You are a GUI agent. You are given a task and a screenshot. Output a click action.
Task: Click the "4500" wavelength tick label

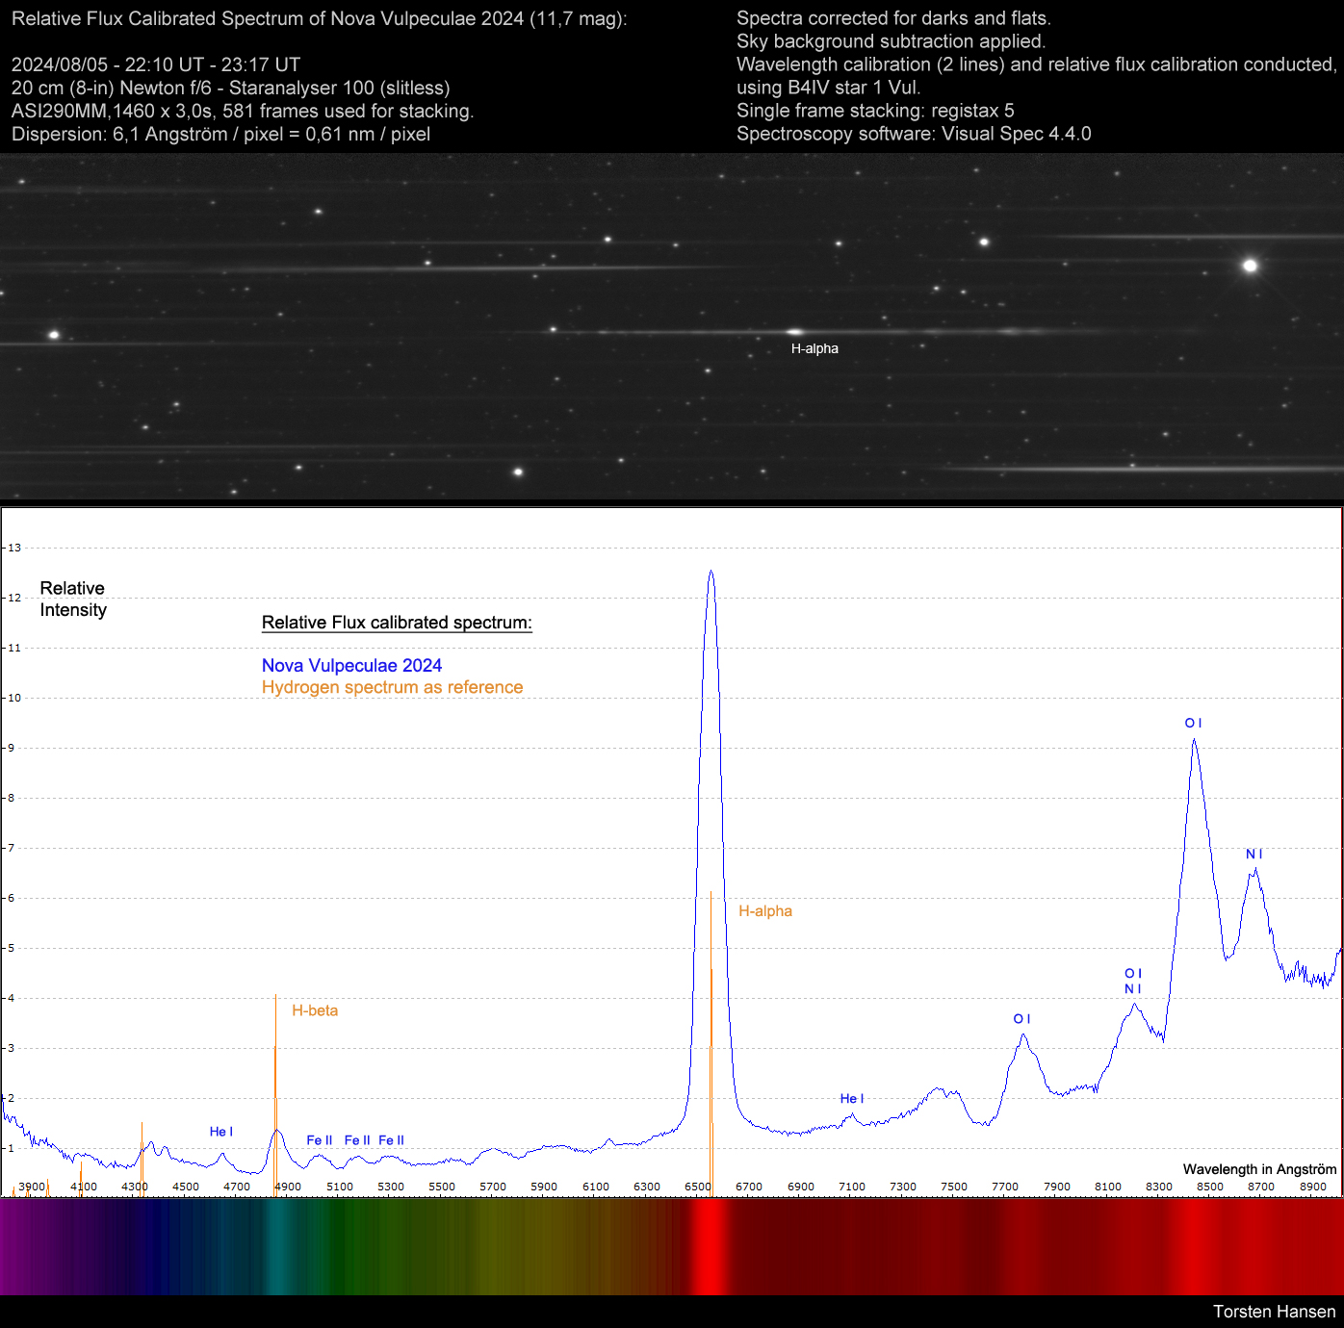click(186, 1187)
